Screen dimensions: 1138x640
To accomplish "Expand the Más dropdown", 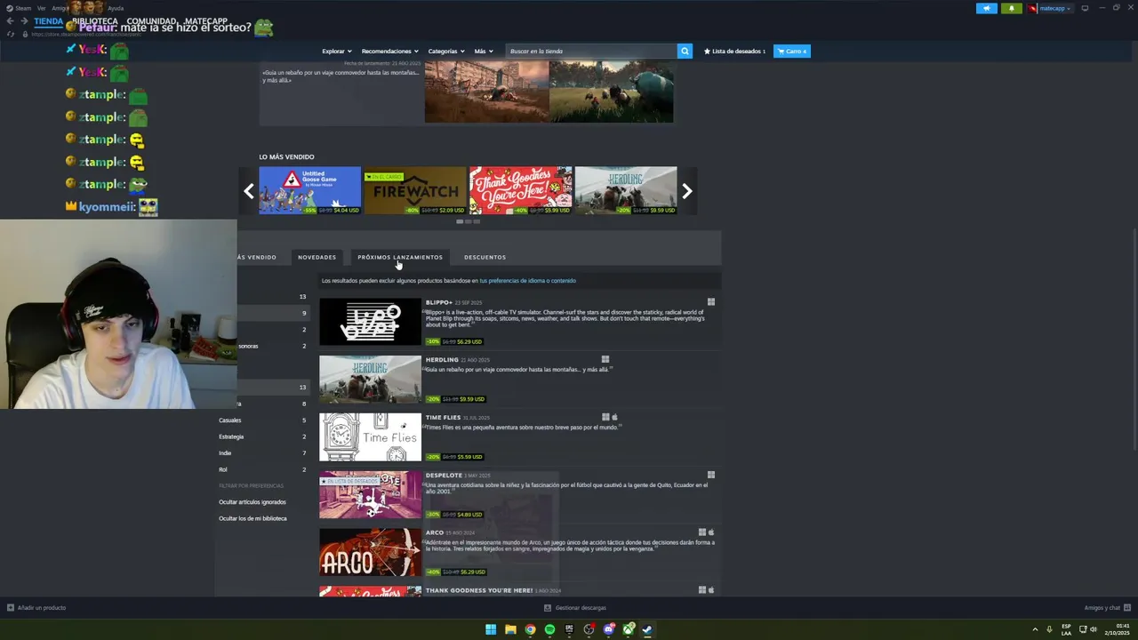I will pyautogui.click(x=484, y=52).
